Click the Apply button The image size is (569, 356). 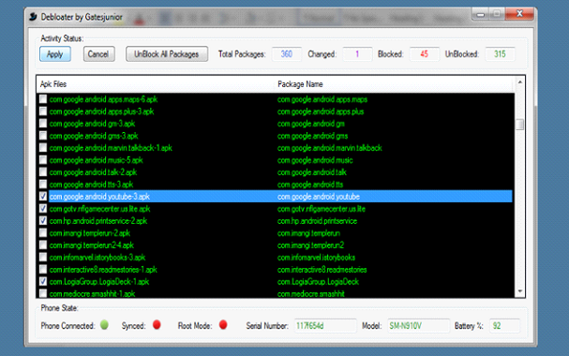click(55, 54)
